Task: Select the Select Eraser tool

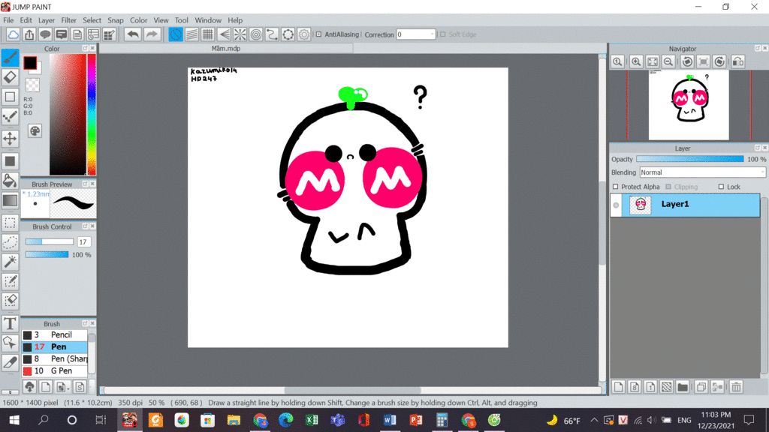Action: [10, 300]
